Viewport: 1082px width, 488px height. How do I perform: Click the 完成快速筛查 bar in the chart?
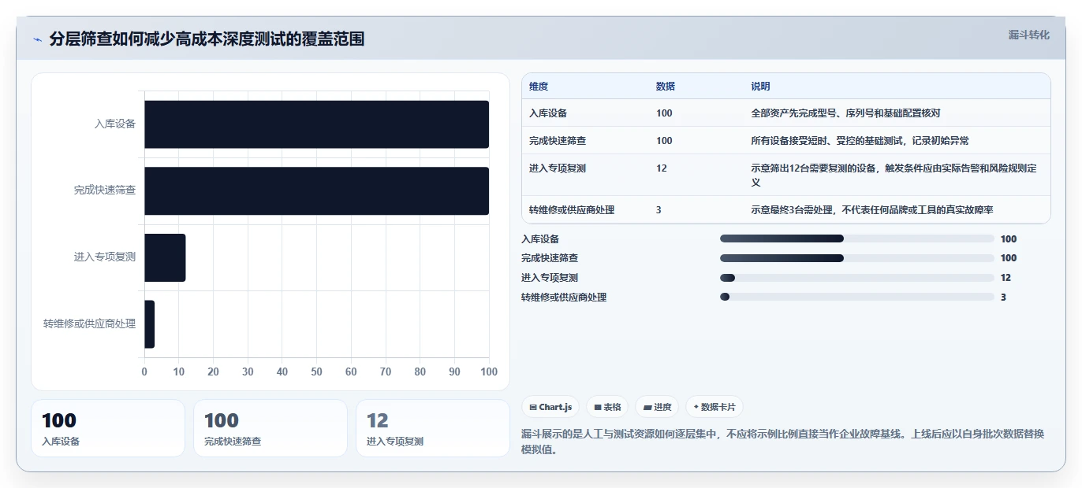coord(316,190)
